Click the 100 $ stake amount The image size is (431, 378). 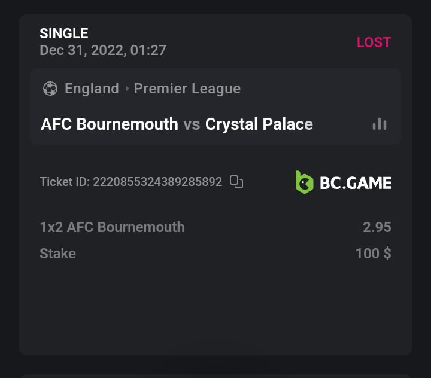[x=373, y=254]
